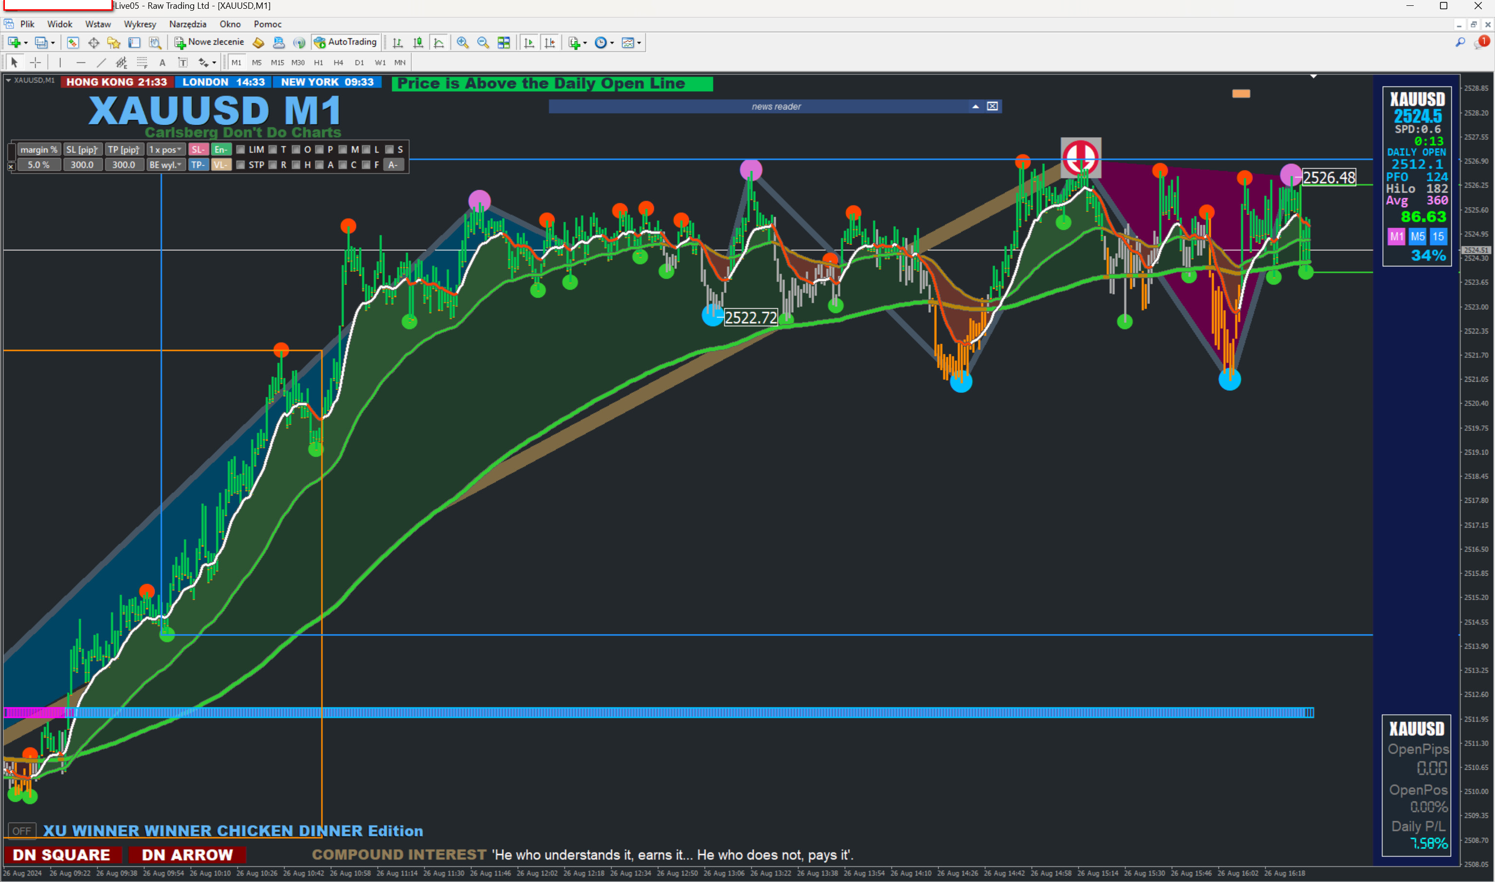Click the pink SL- button
The width and height of the screenshot is (1495, 882).
coord(198,149)
